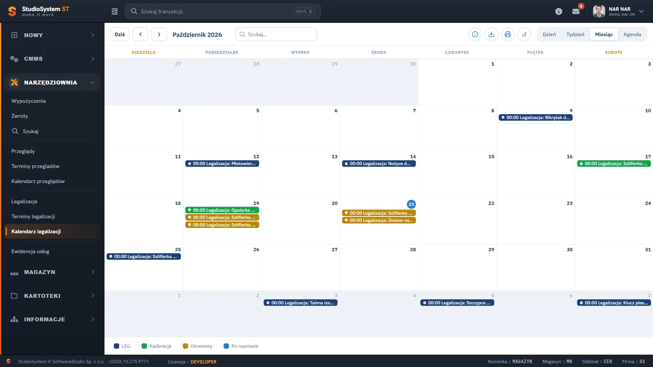653x367 pixels.
Task: Switch to Agenda view
Action: 632,34
